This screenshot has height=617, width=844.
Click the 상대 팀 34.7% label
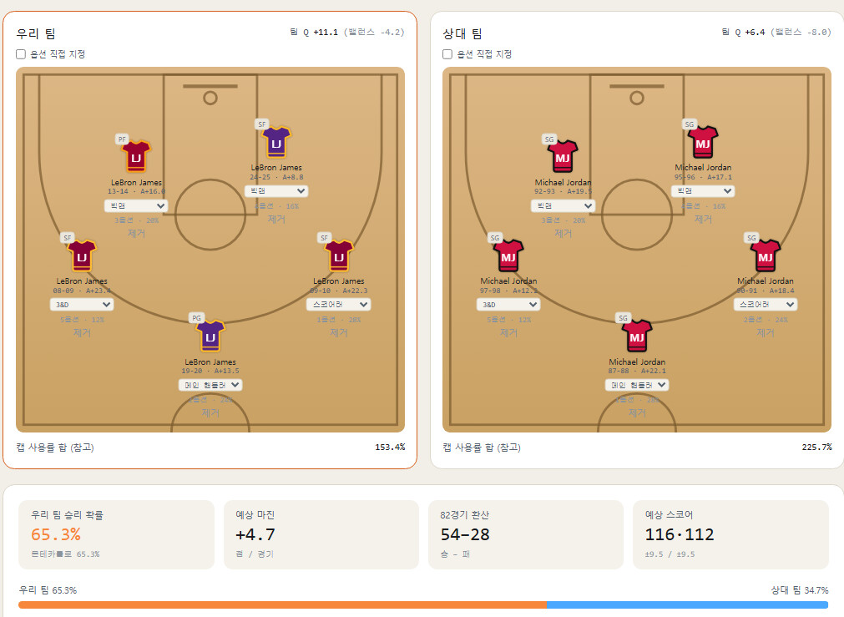799,590
